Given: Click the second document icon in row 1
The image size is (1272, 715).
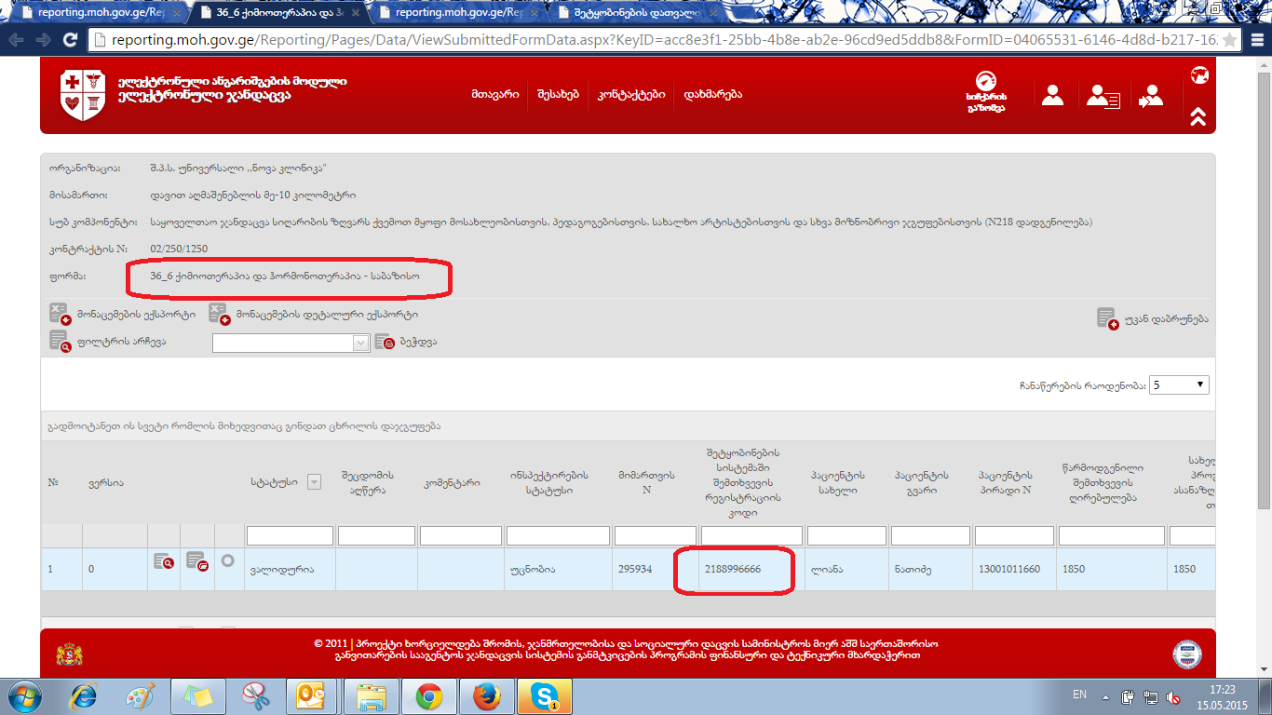Looking at the screenshot, I should [196, 561].
